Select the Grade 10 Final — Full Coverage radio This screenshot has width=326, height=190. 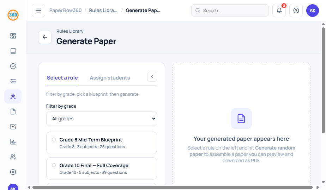54,165
